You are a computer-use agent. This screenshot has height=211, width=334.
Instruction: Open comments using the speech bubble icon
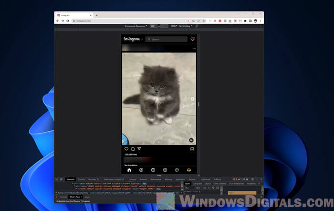[133, 149]
